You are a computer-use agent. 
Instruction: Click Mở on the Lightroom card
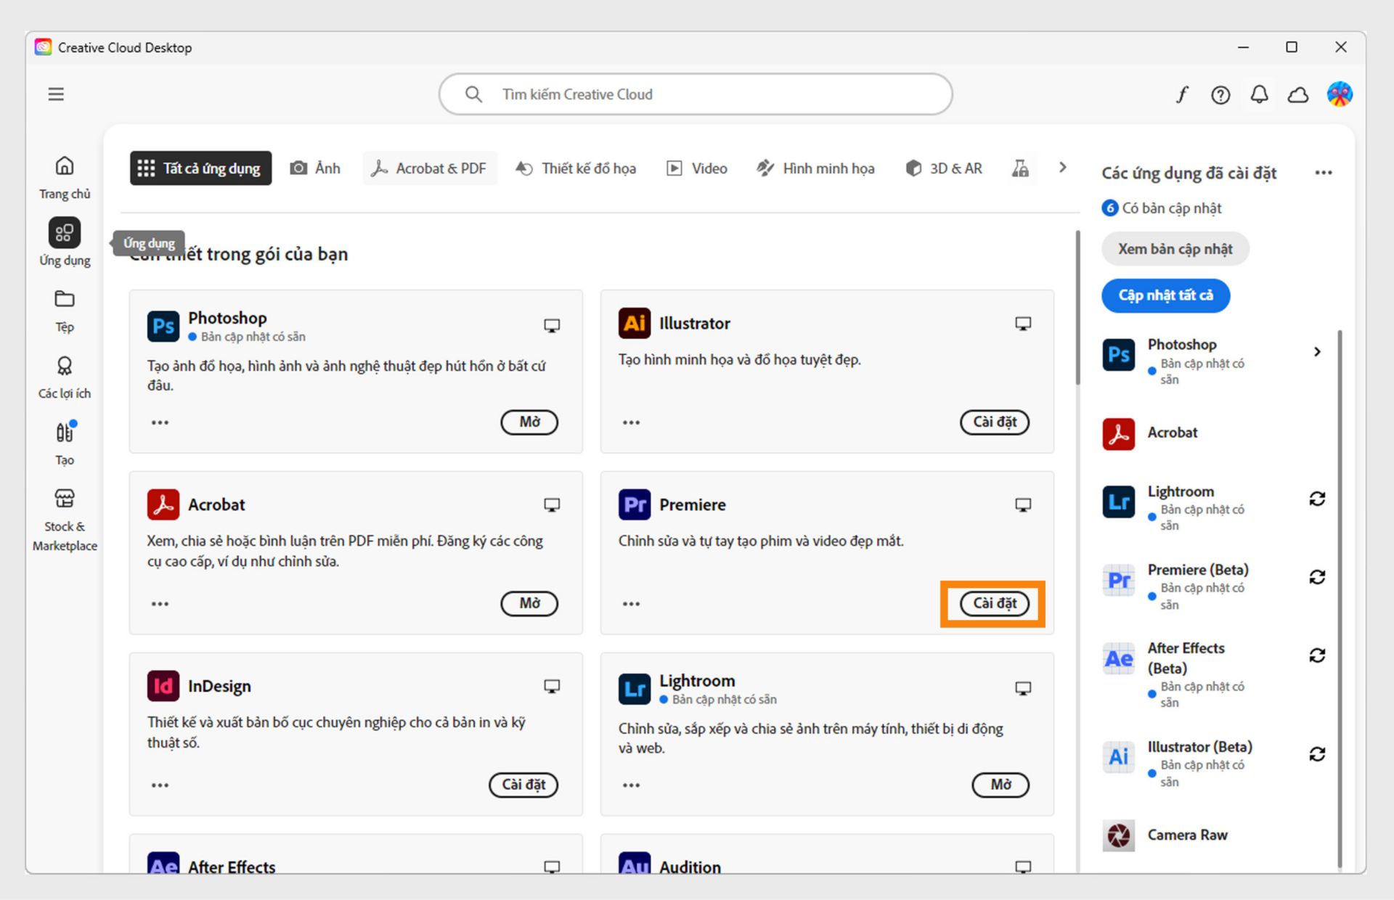pyautogui.click(x=1000, y=785)
